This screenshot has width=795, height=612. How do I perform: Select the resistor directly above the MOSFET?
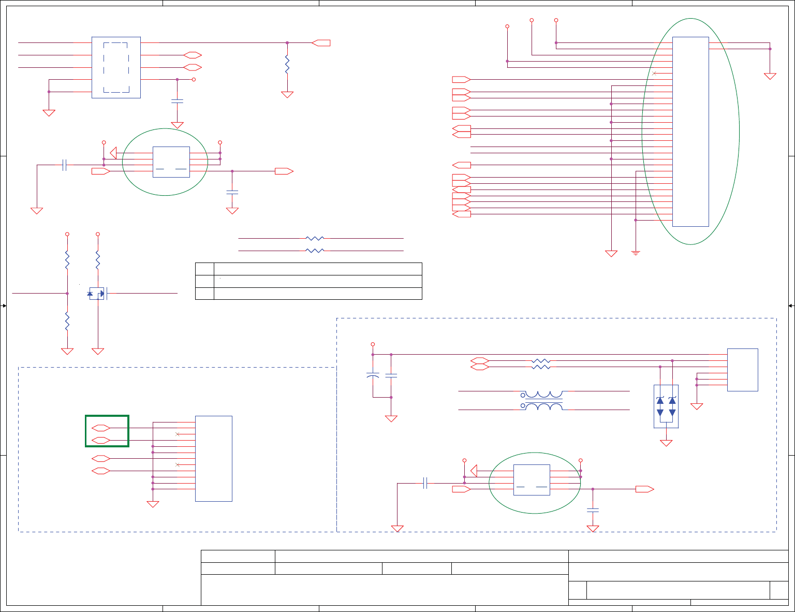click(98, 259)
